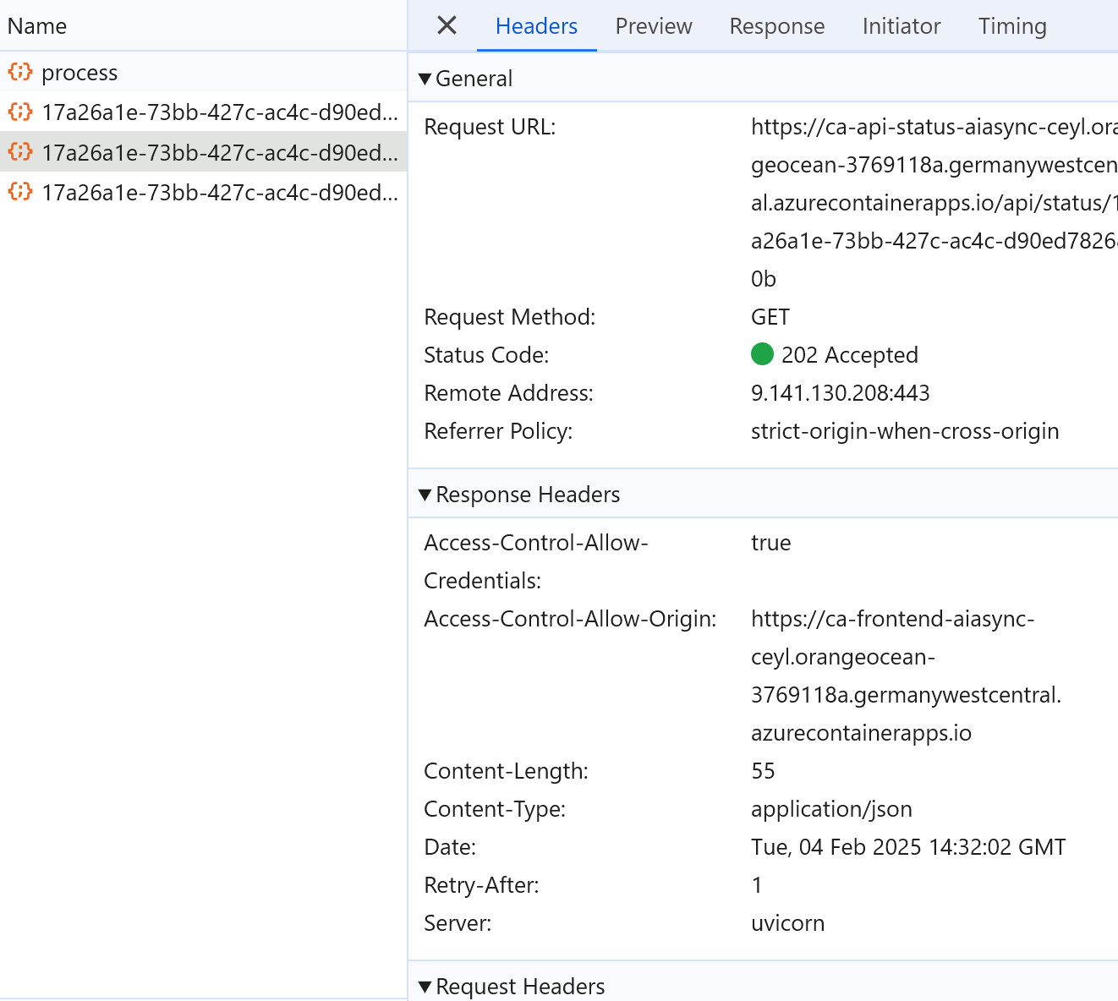Select the first 17a26a1e request entry

[x=203, y=112]
